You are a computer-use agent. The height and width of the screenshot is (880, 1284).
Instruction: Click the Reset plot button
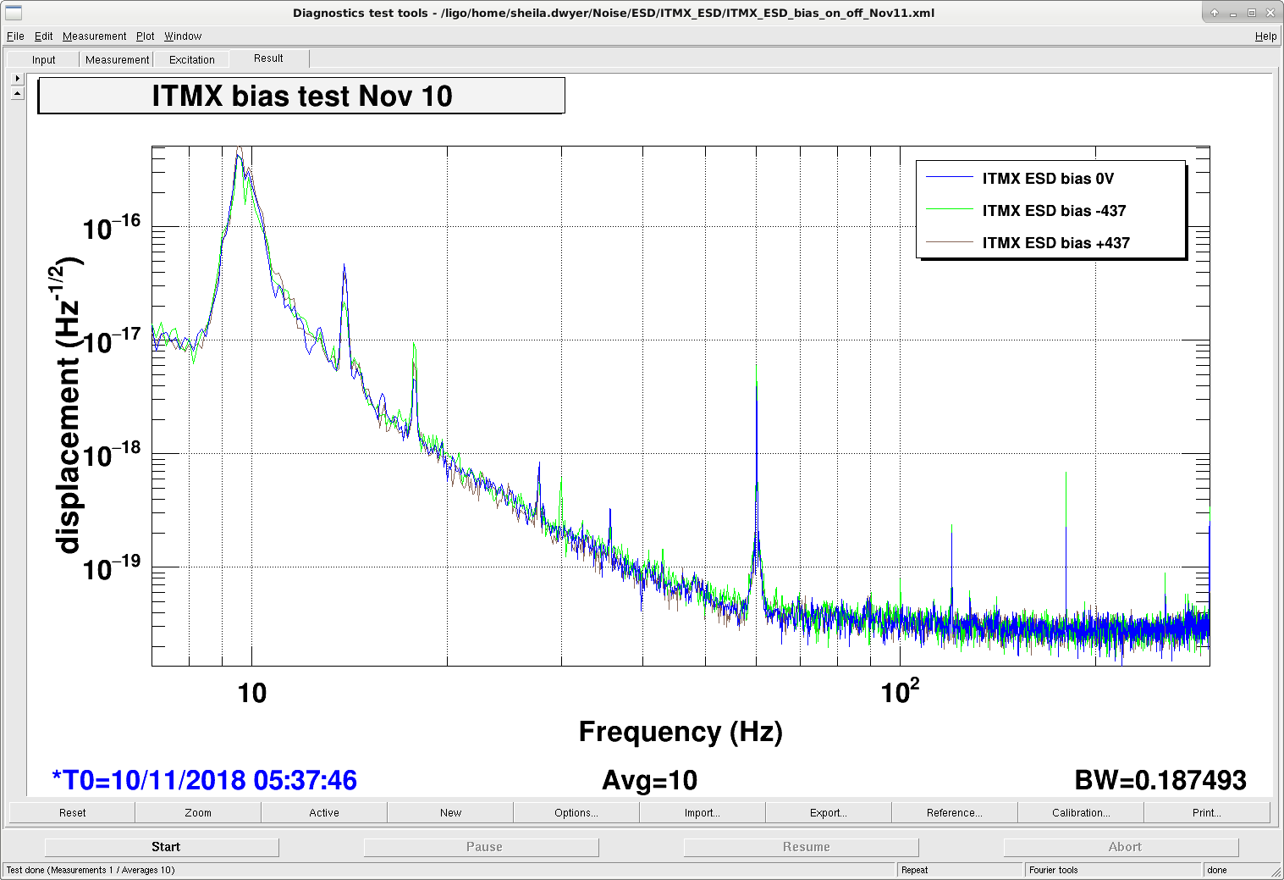[72, 812]
